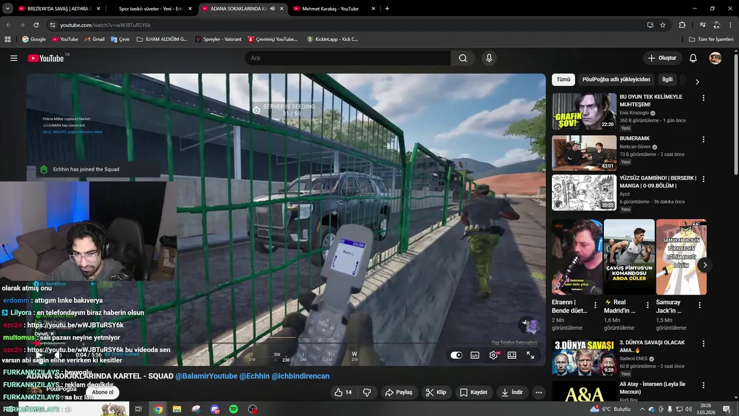
Task: Open File Explorer from the taskbar
Action: point(177,409)
